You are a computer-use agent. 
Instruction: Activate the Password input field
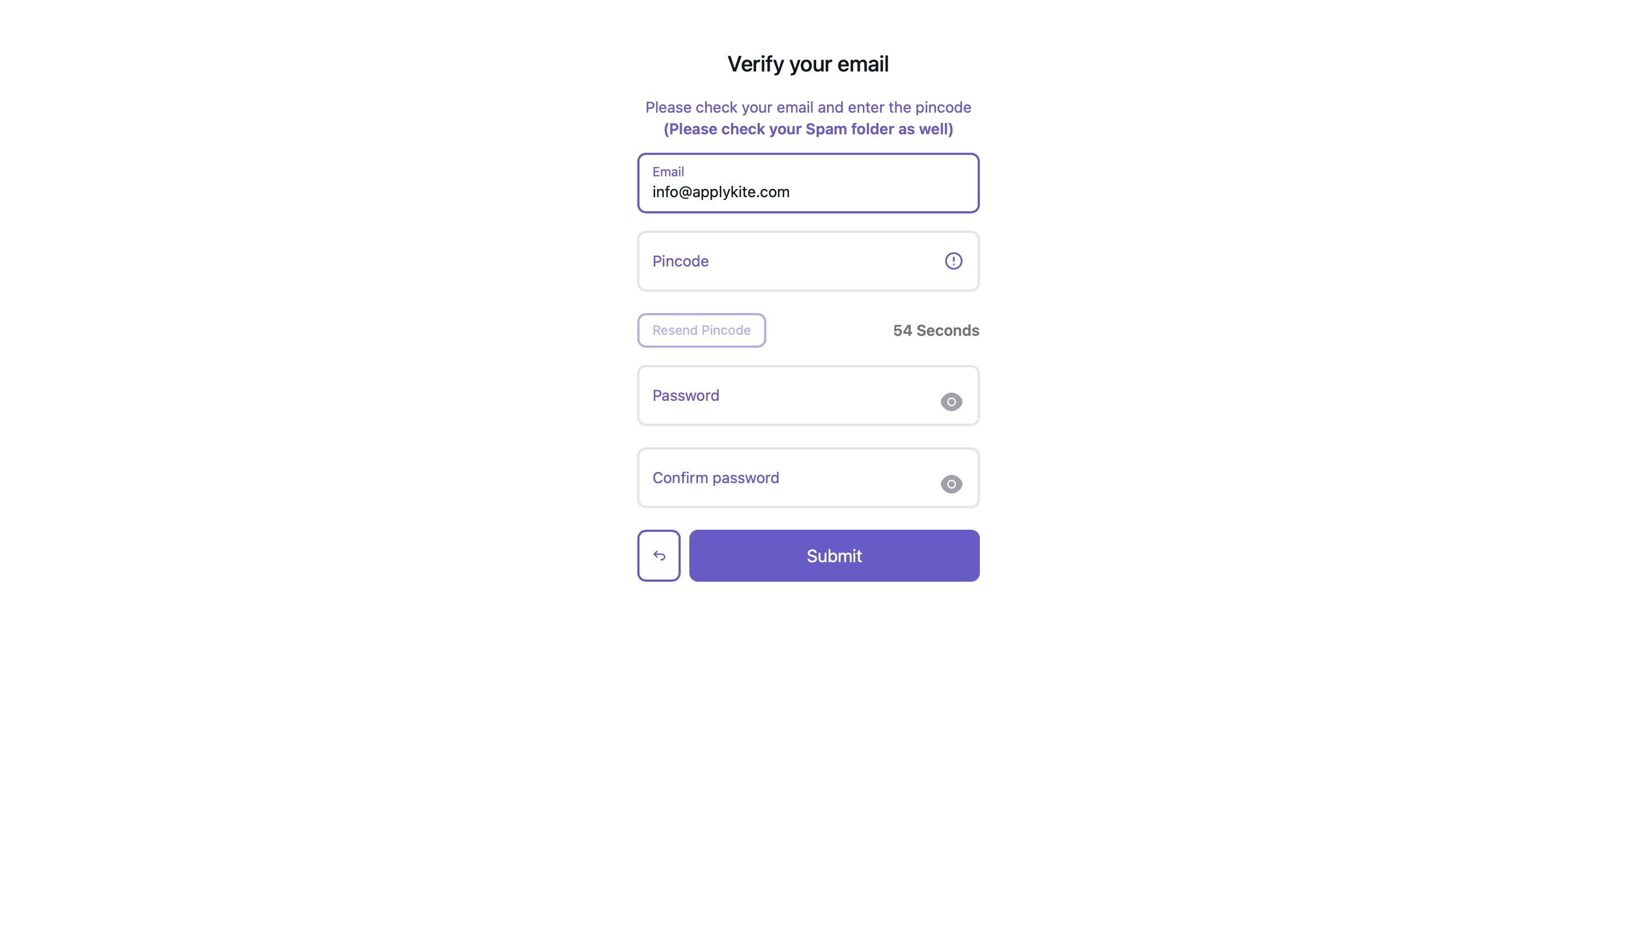point(808,395)
